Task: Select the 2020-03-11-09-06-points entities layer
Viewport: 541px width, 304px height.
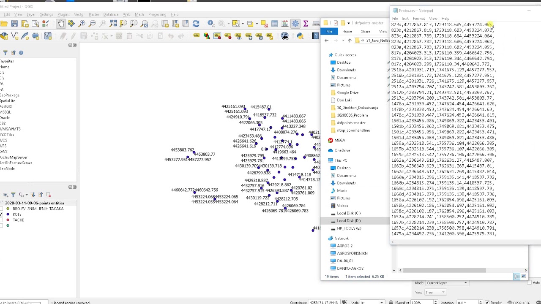Action: (34, 203)
